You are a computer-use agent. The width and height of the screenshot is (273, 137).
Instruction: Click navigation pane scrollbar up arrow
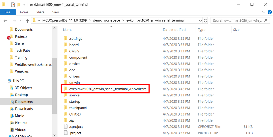pos(54,28)
